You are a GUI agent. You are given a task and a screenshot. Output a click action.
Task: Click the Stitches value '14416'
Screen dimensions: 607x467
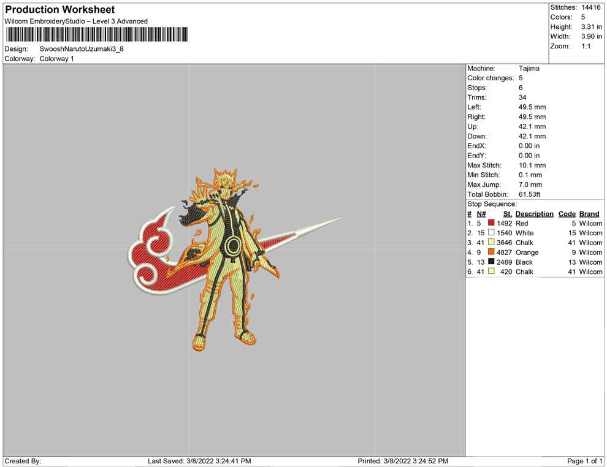590,7
